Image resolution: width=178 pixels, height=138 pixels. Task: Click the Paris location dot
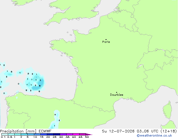(x=106, y=39)
